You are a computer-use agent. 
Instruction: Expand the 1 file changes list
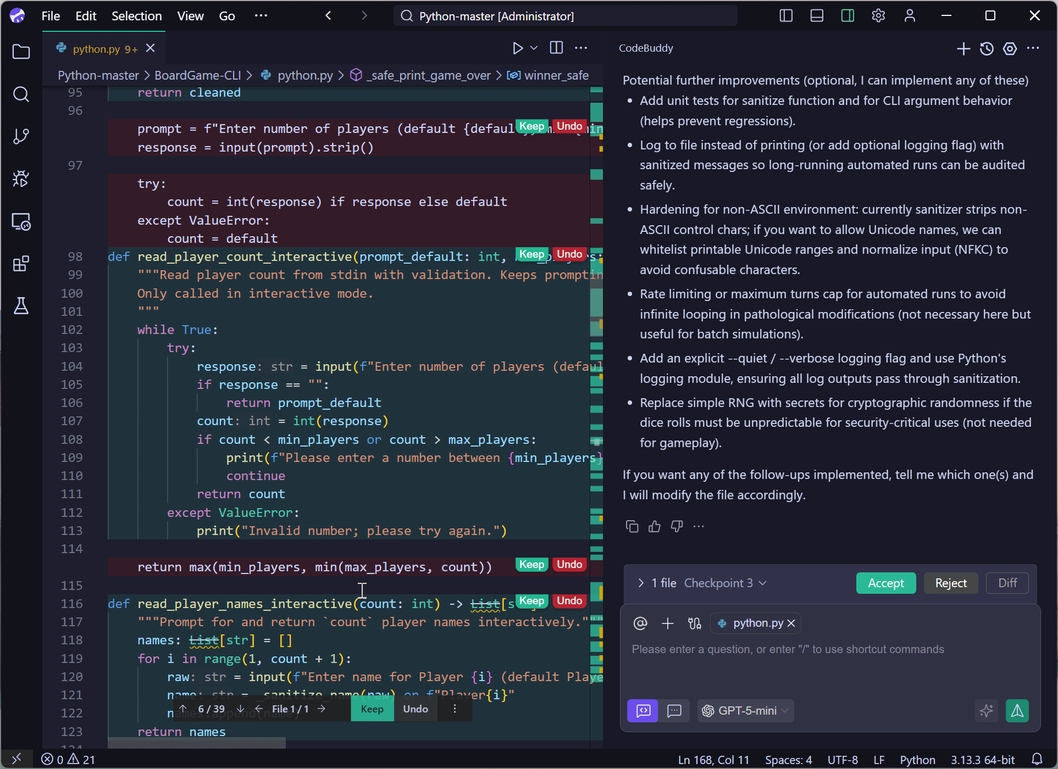[641, 583]
